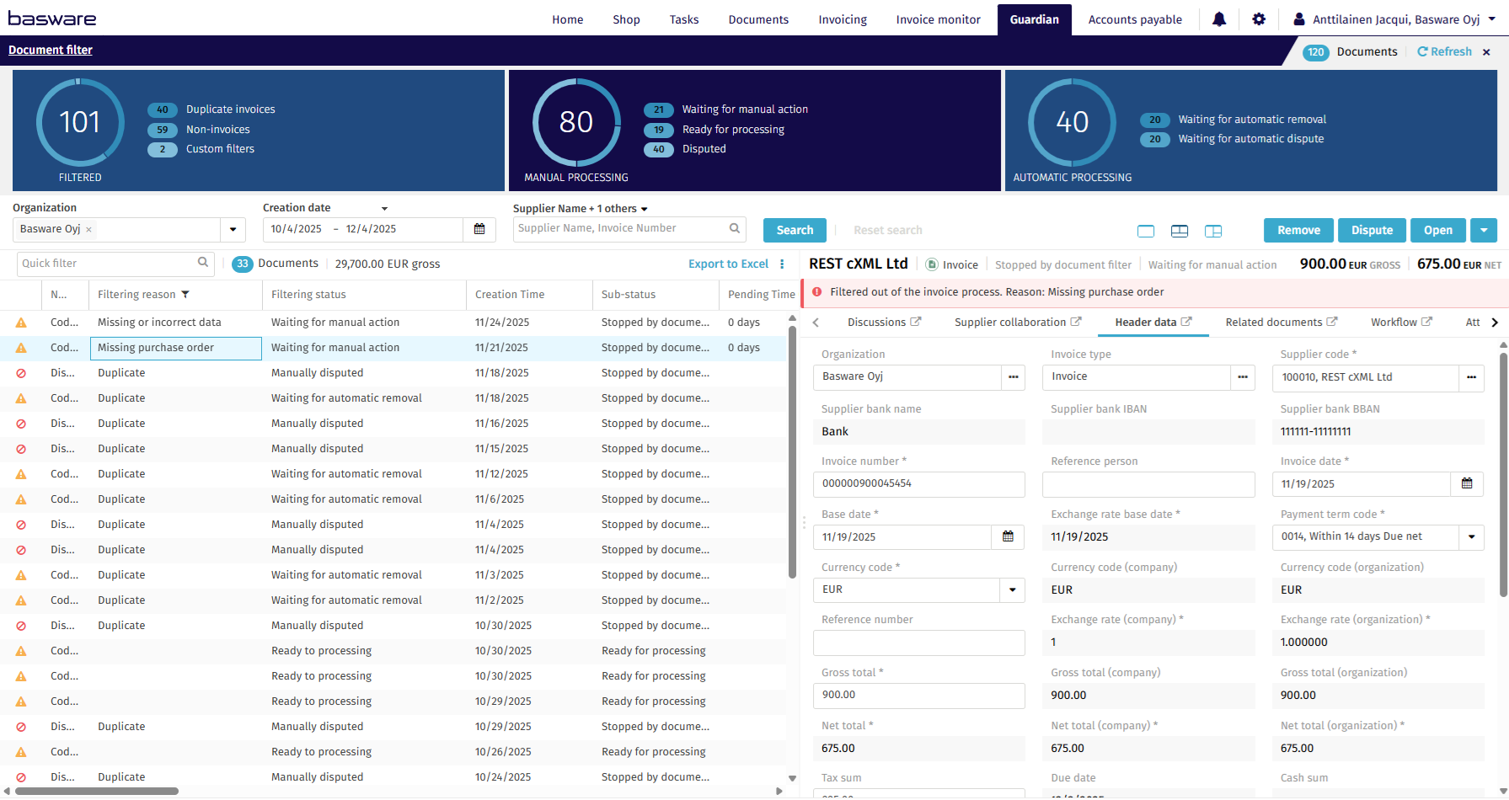Open the Currency code dropdown showing EUR
1509x800 pixels.
[x=1012, y=589]
